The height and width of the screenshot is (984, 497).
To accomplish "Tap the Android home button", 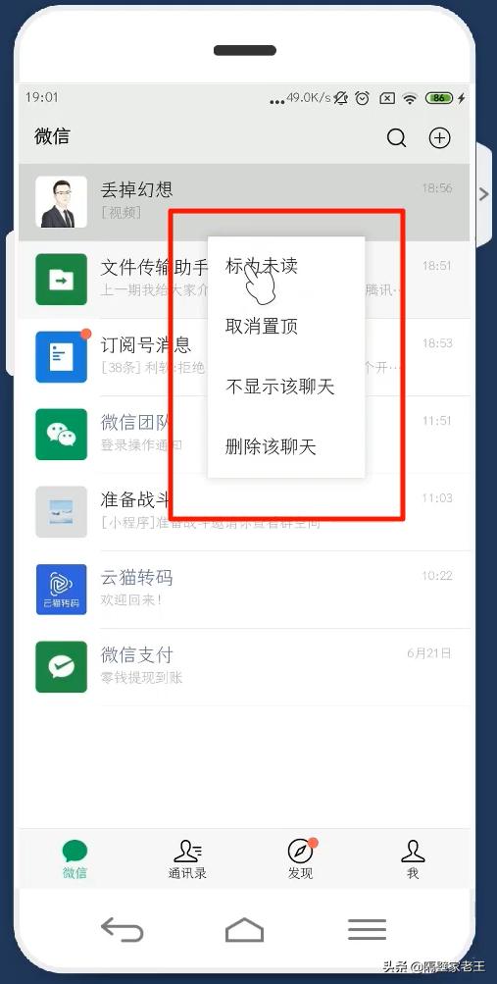I will pyautogui.click(x=244, y=929).
